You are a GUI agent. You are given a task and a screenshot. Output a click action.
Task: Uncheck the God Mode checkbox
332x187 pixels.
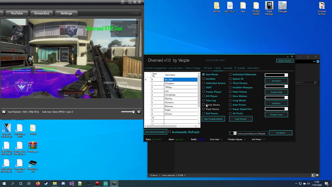pyautogui.click(x=203, y=75)
